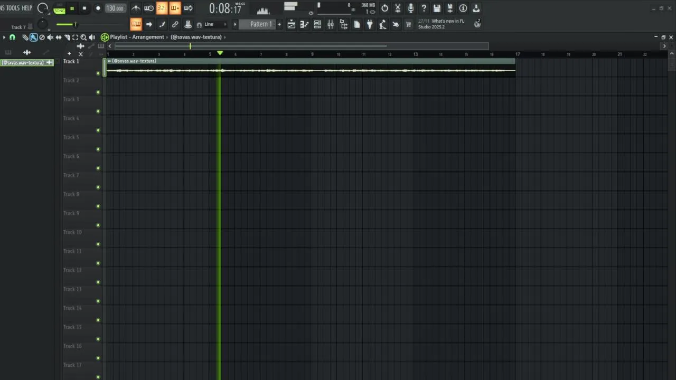Viewport: 676px width, 380px height.
Task: Open the Browser tree icon
Action: tap(343, 24)
